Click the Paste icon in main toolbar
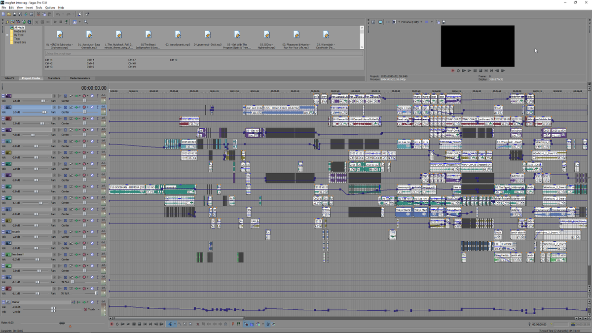592x333 pixels. pos(49,14)
